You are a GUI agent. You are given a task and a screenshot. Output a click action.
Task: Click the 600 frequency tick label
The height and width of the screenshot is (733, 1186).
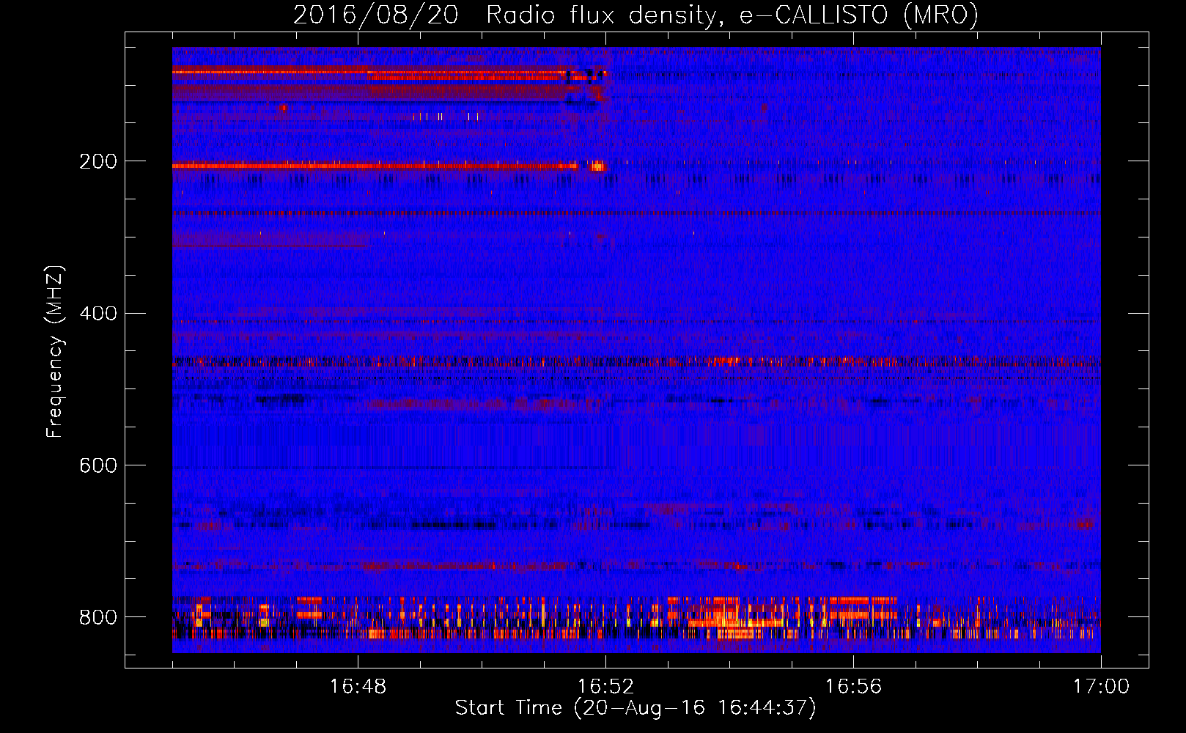(x=97, y=465)
